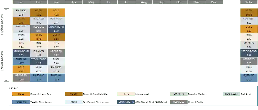
Task: Click the FIXED INC legend color swatch
Action: [21, 102]
